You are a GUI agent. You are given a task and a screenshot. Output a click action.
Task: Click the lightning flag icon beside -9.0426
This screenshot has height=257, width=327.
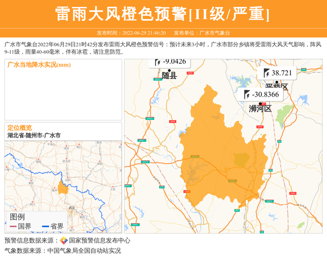[x=158, y=62]
